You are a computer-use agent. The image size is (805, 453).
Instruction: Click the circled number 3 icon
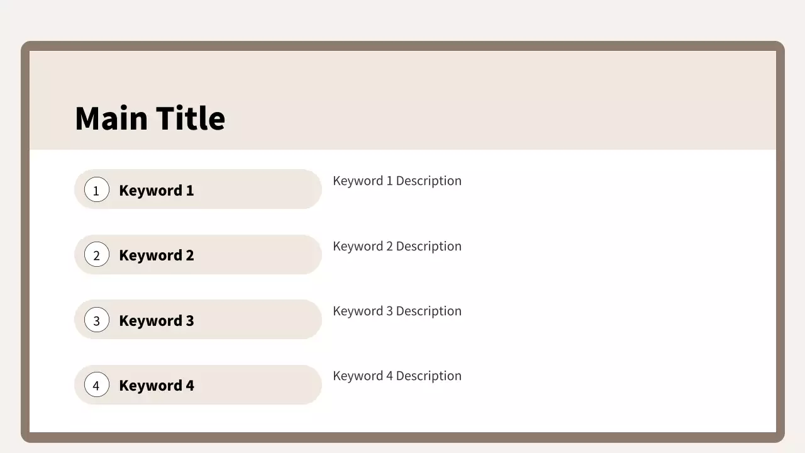click(96, 320)
